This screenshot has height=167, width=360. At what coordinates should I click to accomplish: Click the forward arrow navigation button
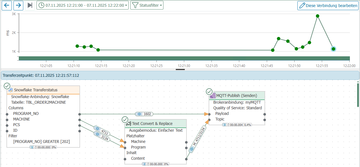(18, 5)
